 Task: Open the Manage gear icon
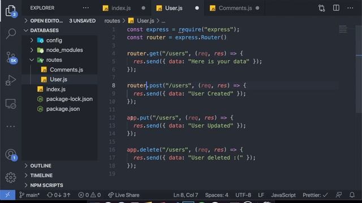coord(11,178)
